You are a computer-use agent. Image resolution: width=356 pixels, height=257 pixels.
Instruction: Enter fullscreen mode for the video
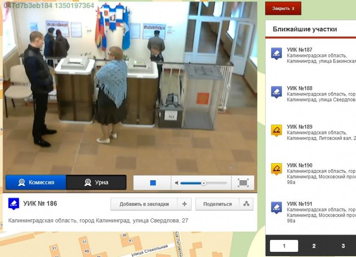[243, 183]
